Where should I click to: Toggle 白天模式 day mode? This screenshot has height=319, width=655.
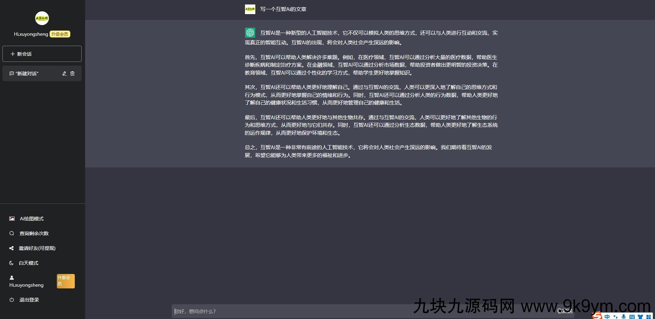pos(24,263)
